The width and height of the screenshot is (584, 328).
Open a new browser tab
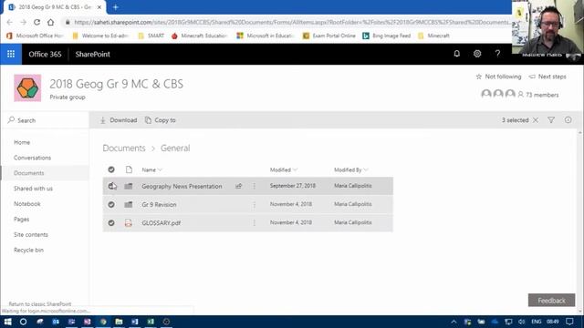[x=116, y=7]
